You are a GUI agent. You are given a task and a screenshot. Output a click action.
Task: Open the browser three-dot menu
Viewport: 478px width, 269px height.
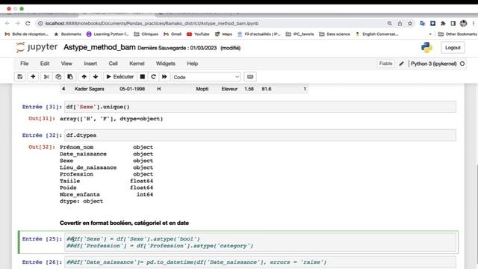pyautogui.click(x=474, y=23)
